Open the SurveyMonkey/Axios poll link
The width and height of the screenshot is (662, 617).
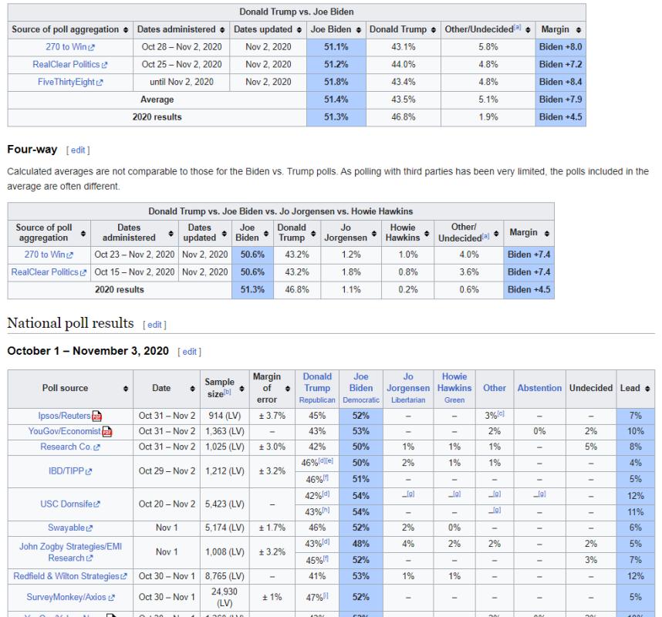(x=70, y=597)
